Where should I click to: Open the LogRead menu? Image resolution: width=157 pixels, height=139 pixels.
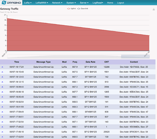pyautogui.click(x=98, y=3)
